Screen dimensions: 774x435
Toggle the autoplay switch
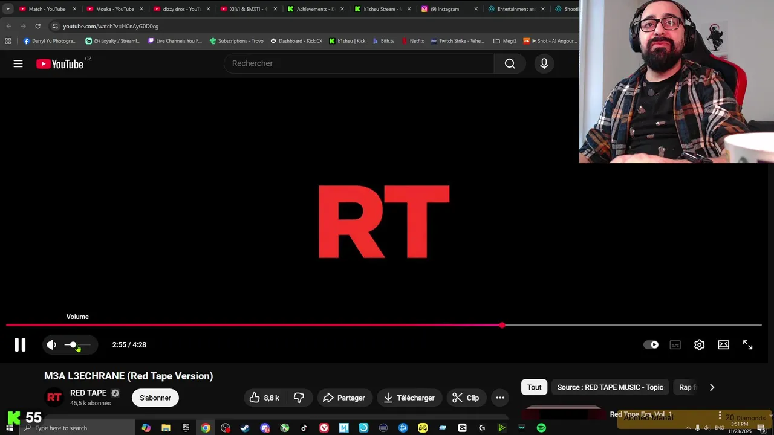[651, 345]
